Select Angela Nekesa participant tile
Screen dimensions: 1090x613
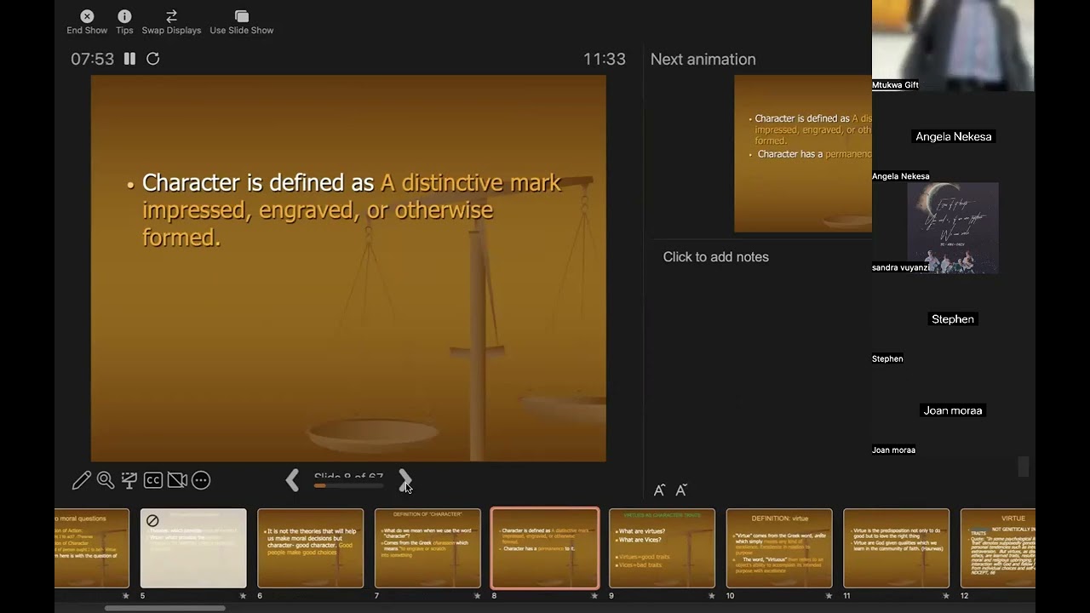953,136
